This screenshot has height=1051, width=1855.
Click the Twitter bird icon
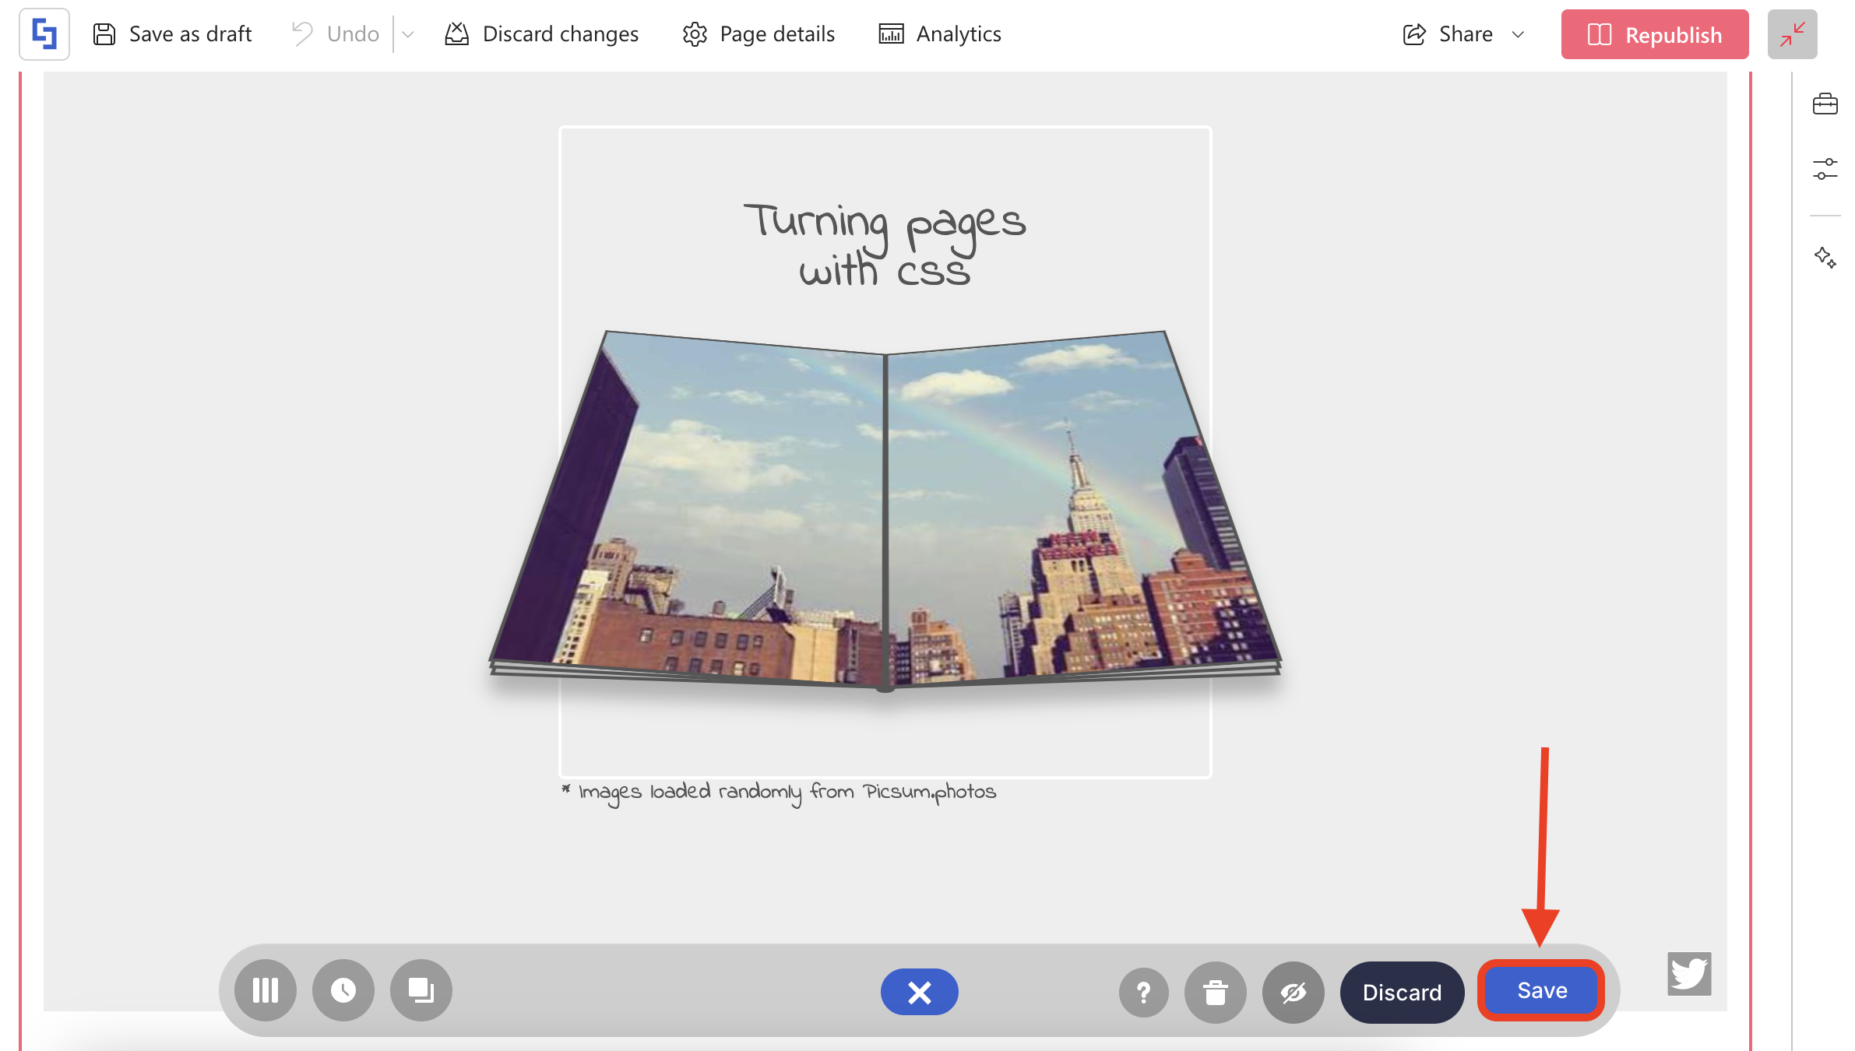point(1689,973)
